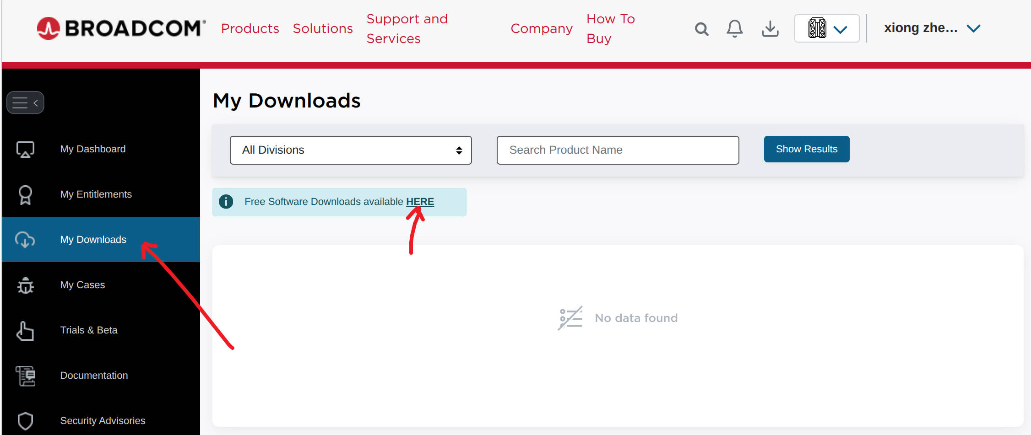
Task: Click the Documentation sidebar icon
Action: 26,376
